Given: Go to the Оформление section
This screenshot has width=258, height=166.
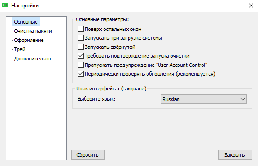Looking at the screenshot, I should pyautogui.click(x=29, y=40).
